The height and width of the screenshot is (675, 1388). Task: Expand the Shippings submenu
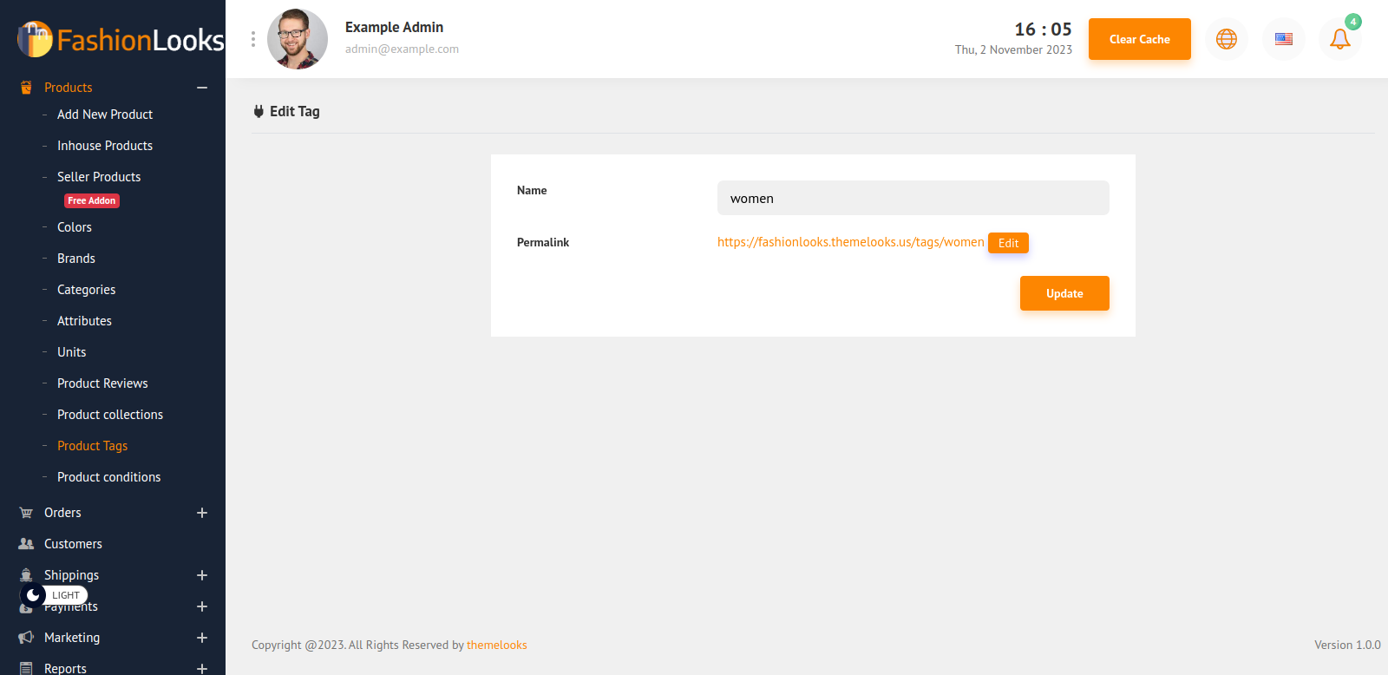point(202,575)
